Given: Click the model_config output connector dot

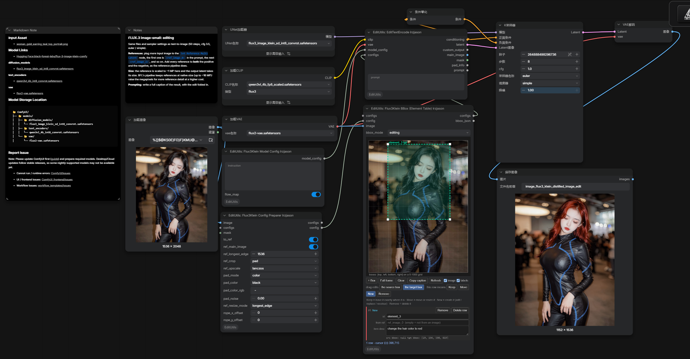Looking at the screenshot, I should point(324,159).
